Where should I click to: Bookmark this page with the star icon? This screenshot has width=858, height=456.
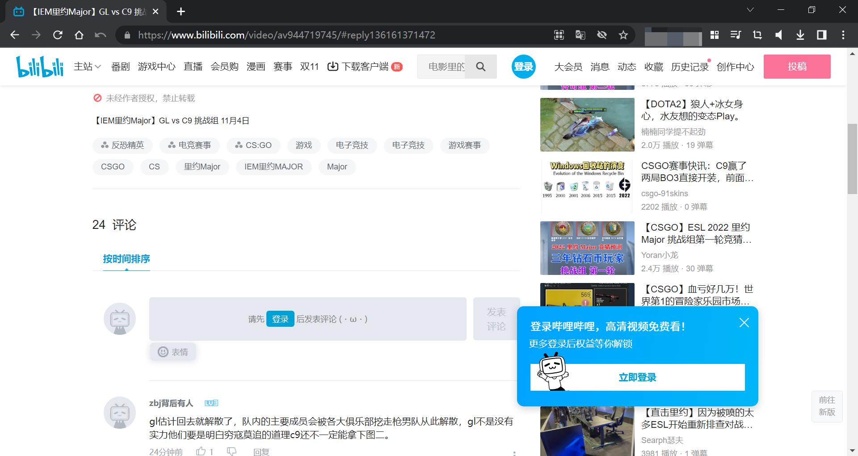[623, 35]
